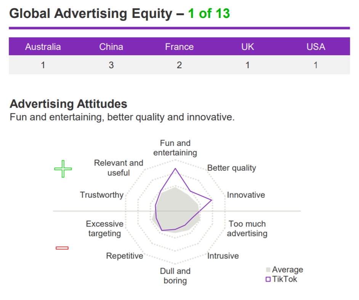Select the Australia column header
Screen dimensions: 359x300
click(x=43, y=47)
